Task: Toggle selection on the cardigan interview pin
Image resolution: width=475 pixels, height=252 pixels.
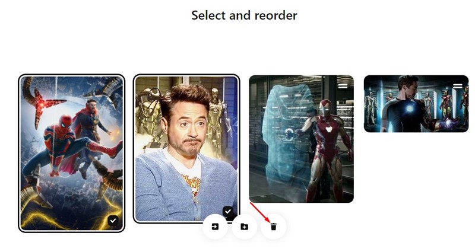Action: click(228, 212)
